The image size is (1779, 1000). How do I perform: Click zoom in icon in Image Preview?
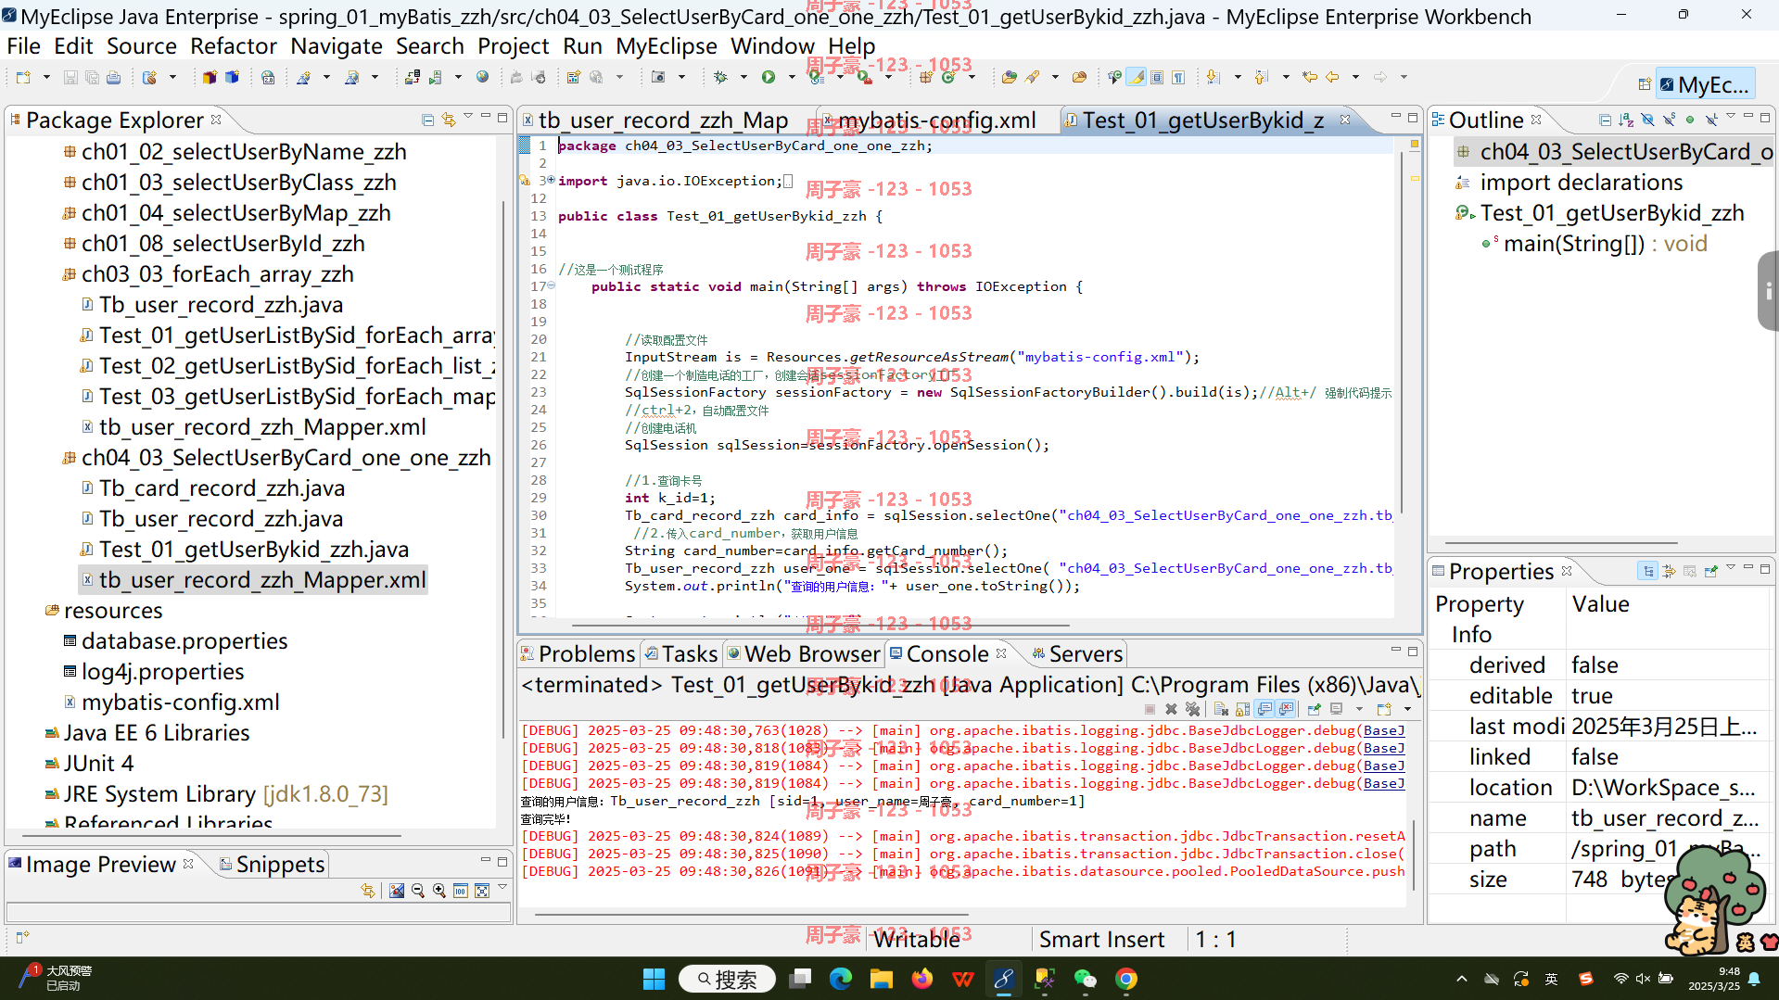[x=439, y=891]
